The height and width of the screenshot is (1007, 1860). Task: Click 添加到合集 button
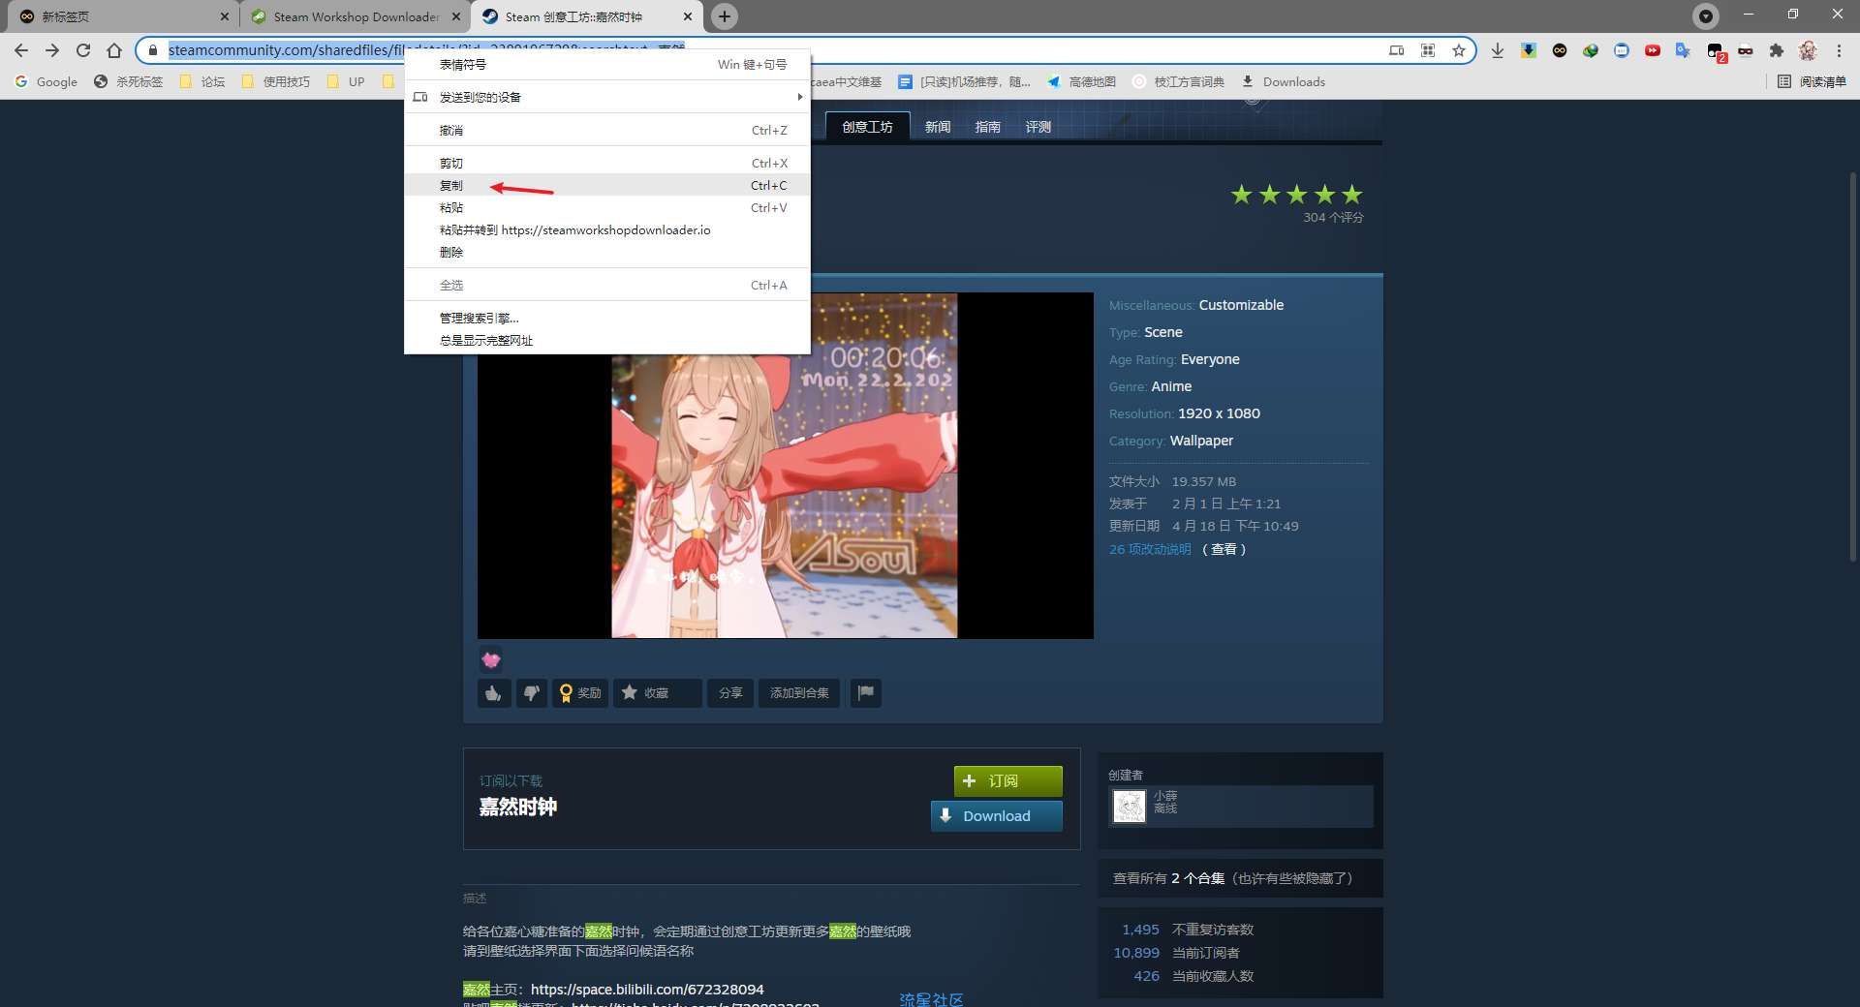[x=799, y=693]
